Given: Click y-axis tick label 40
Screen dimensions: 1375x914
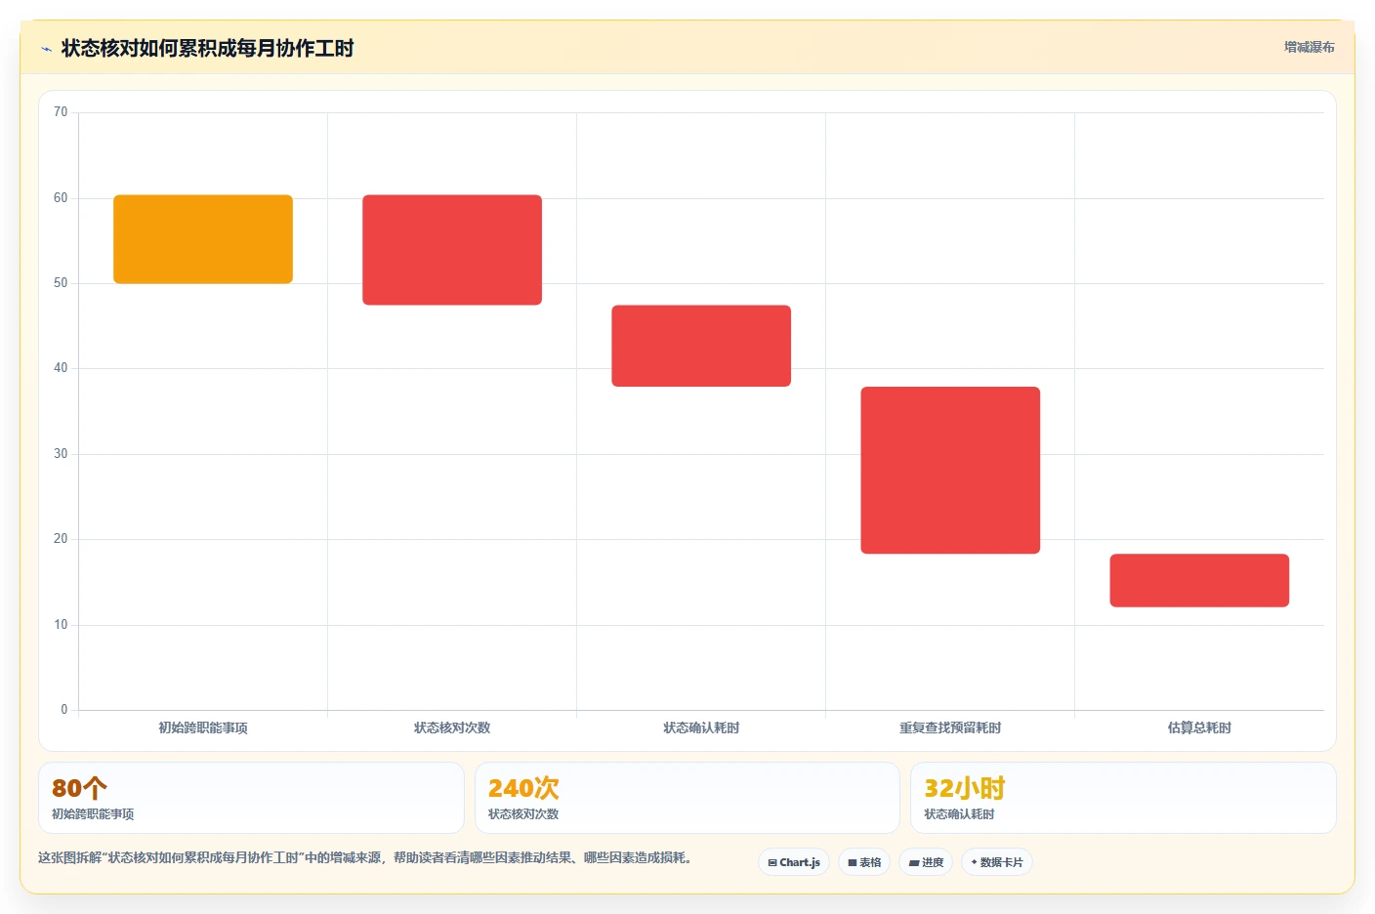Looking at the screenshot, I should click(61, 368).
